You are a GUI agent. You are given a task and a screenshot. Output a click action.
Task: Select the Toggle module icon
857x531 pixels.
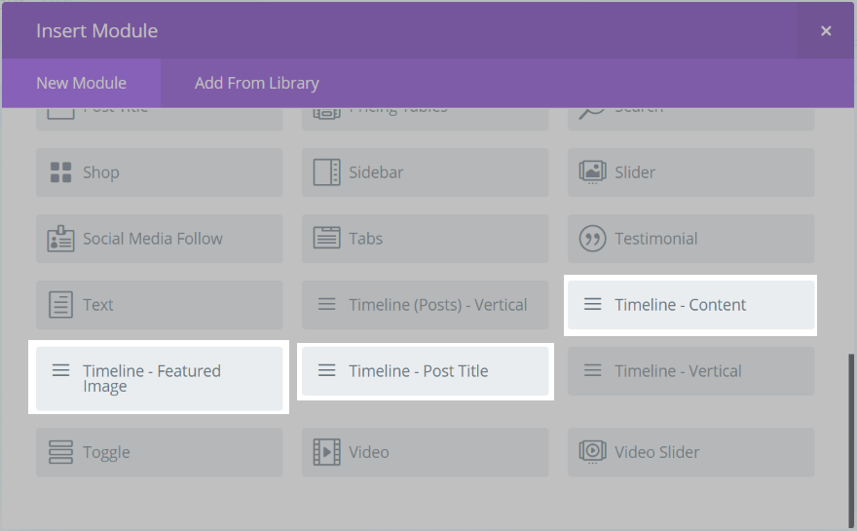pos(60,452)
